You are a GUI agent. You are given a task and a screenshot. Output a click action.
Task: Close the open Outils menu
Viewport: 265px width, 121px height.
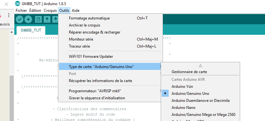tap(64, 11)
